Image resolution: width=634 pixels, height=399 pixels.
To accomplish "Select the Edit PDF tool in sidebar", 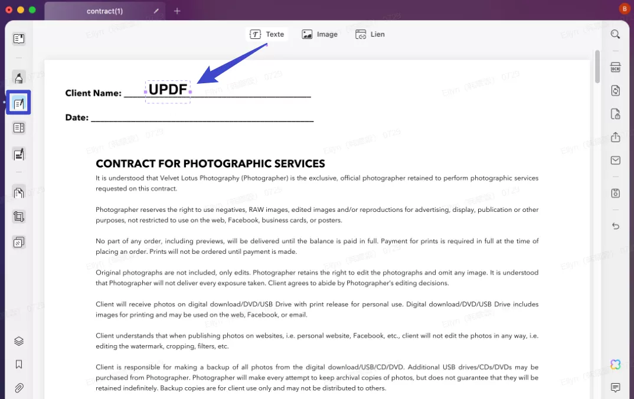I will pos(19,103).
